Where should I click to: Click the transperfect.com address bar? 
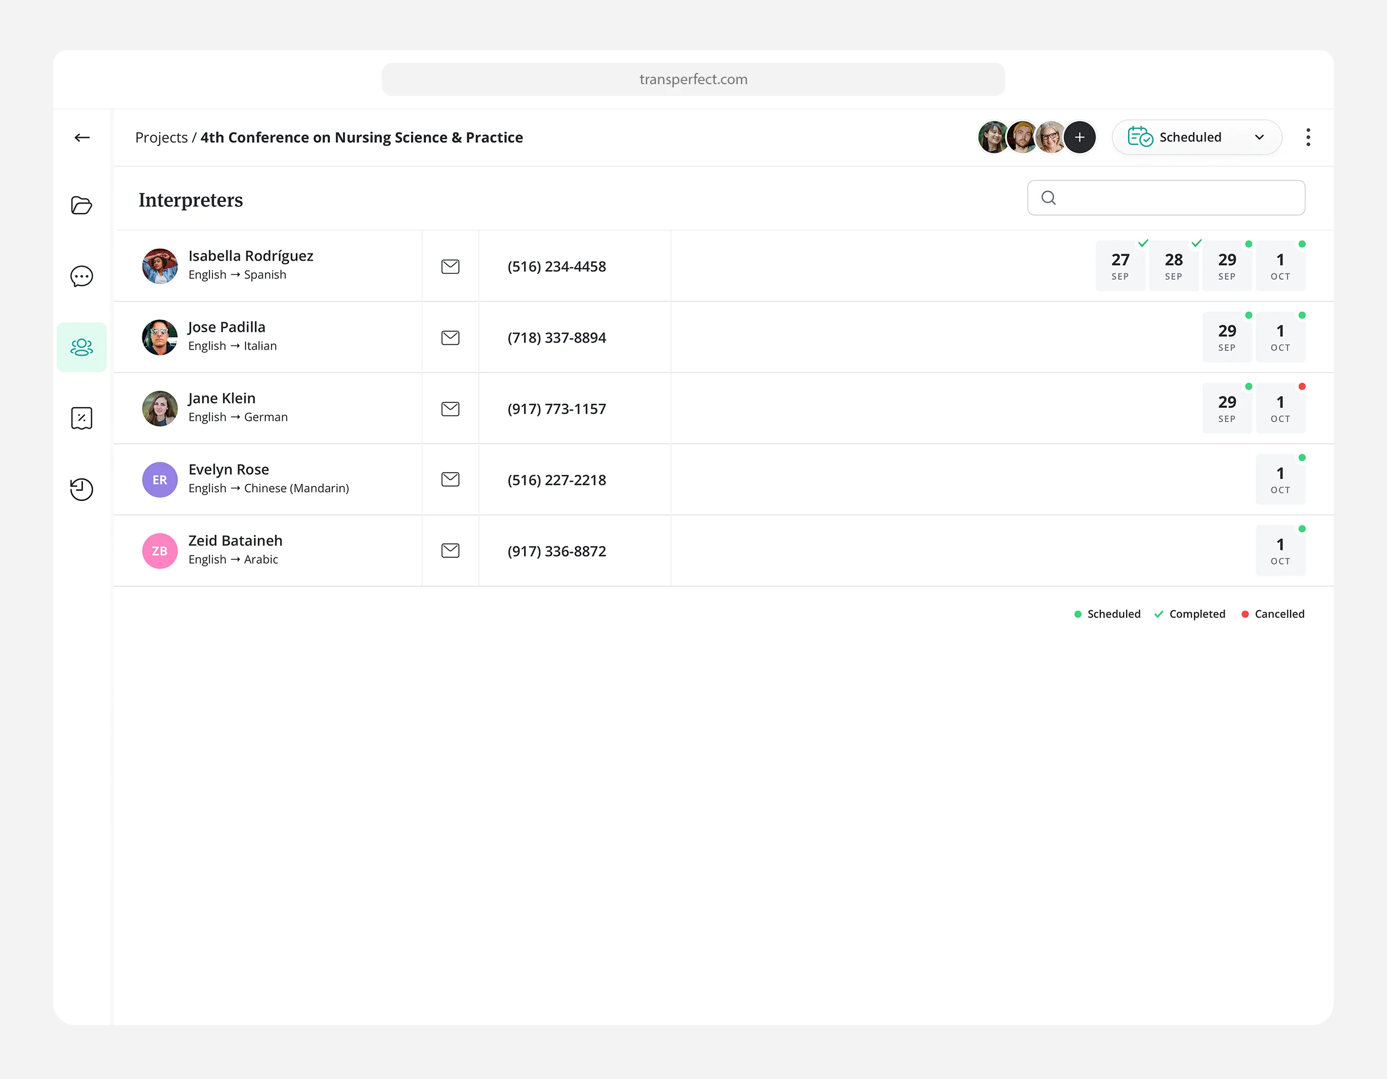[x=693, y=79]
